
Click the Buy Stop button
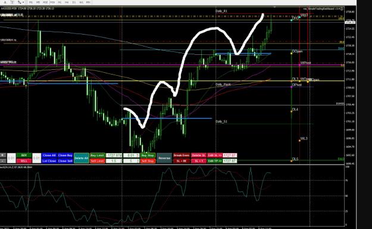click(148, 155)
